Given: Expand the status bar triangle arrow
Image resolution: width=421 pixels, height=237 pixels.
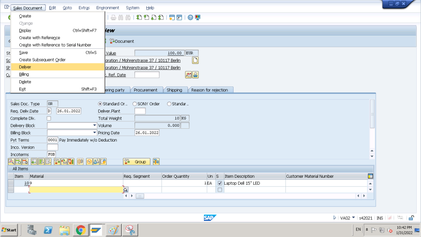Looking at the screenshot, I should [335, 218].
